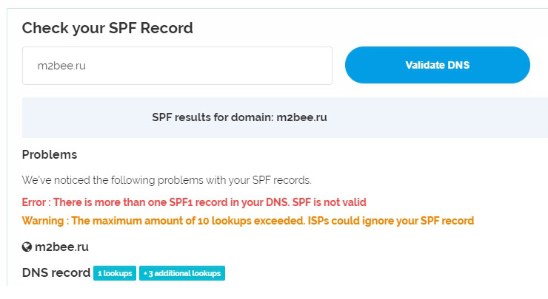Click the red word "Error"
Image resolution: width=548 pixels, height=299 pixels.
(x=35, y=202)
